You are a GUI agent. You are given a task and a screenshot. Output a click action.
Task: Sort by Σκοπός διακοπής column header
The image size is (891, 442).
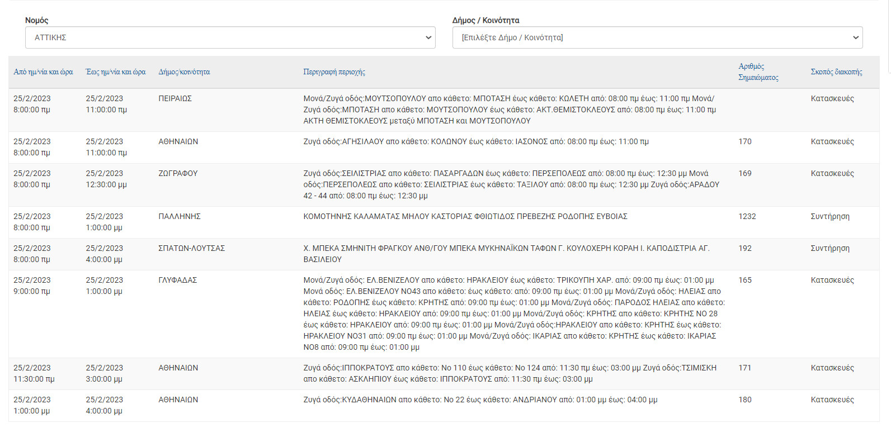tap(836, 72)
